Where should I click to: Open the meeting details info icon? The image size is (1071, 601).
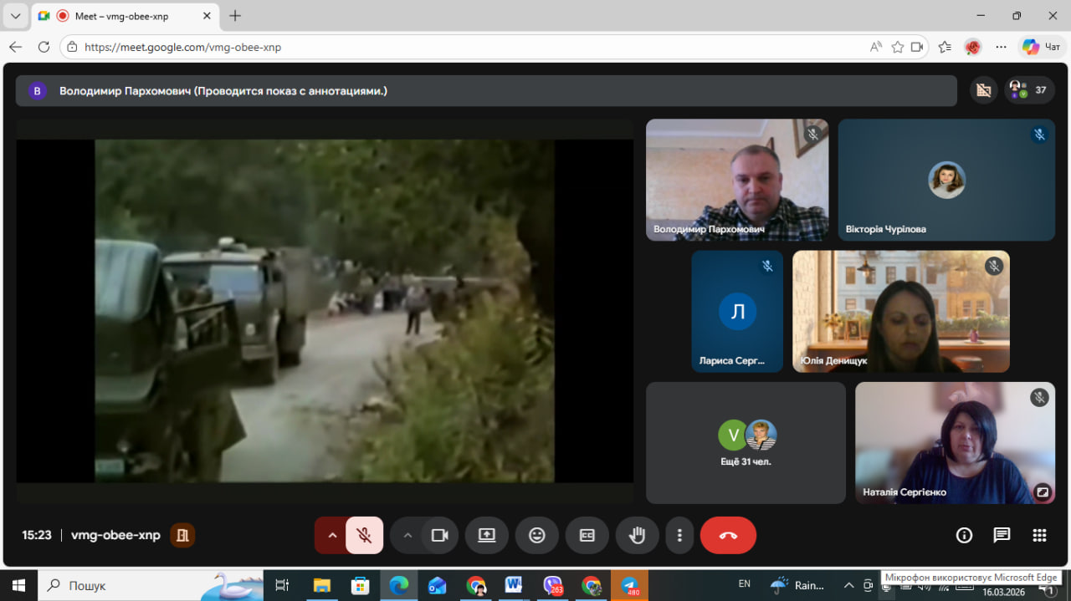coord(964,536)
